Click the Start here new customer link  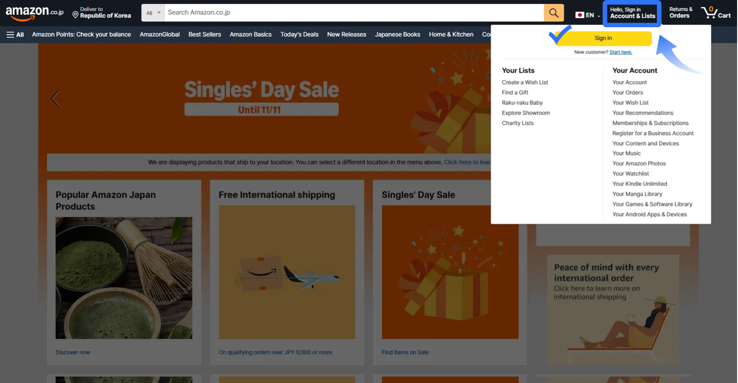click(620, 52)
